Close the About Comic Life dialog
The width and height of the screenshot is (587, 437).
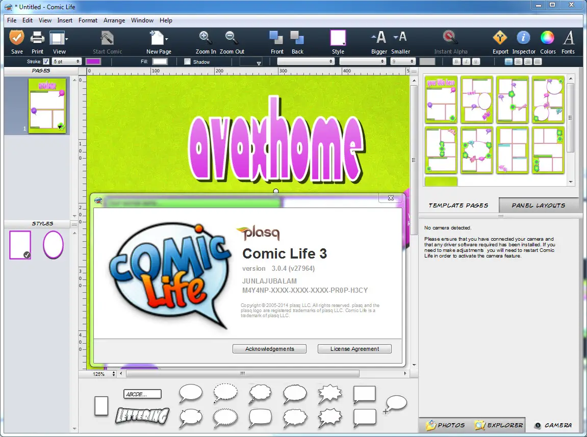[x=391, y=198]
